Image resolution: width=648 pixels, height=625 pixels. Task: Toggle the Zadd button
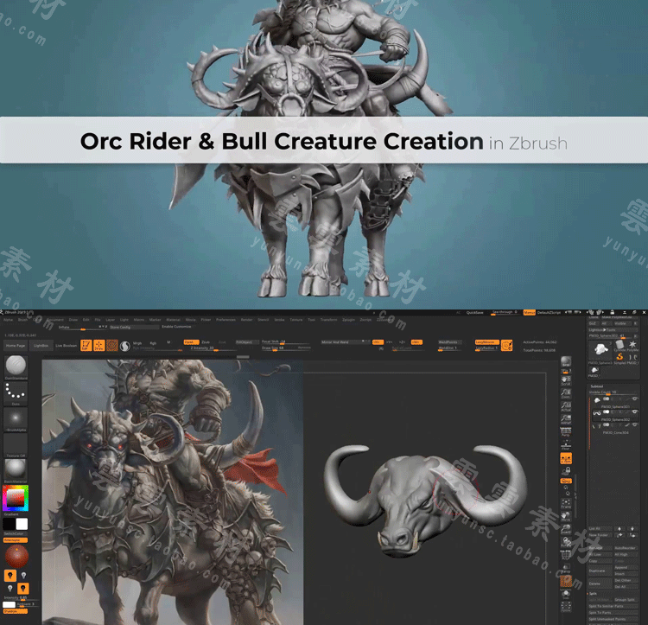[191, 342]
